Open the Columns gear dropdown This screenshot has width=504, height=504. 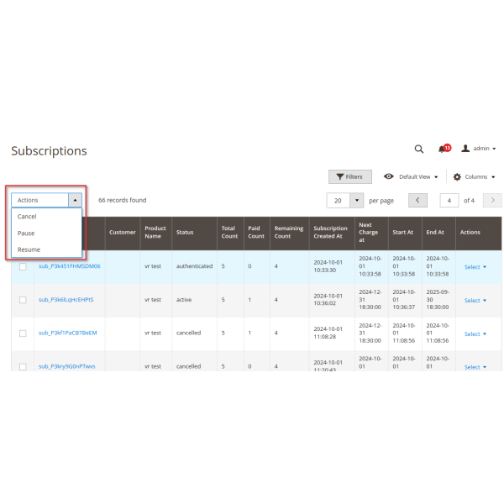pyautogui.click(x=474, y=177)
